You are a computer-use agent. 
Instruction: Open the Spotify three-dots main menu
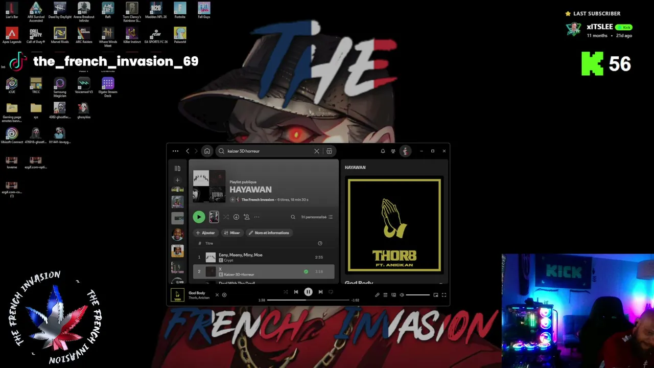coord(175,151)
